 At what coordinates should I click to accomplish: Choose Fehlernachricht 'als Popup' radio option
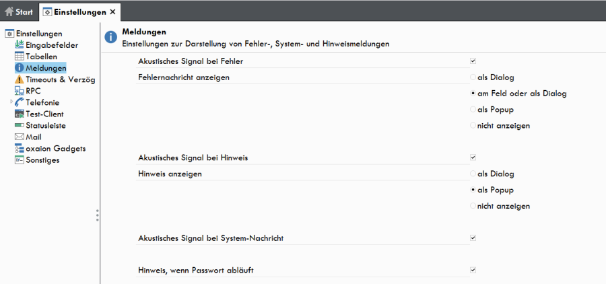473,110
